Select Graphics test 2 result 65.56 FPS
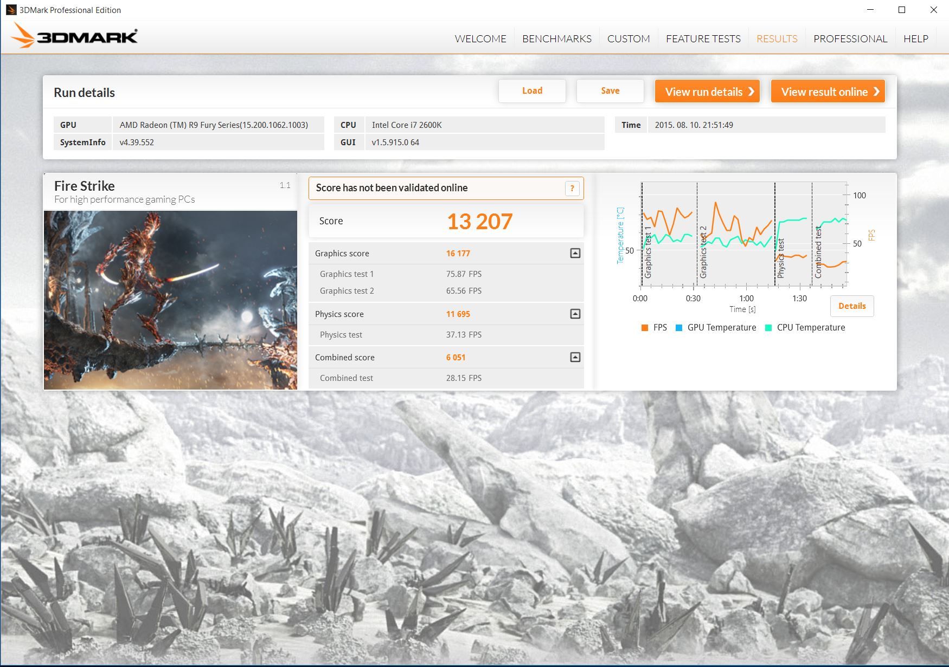The width and height of the screenshot is (949, 667). tap(464, 291)
